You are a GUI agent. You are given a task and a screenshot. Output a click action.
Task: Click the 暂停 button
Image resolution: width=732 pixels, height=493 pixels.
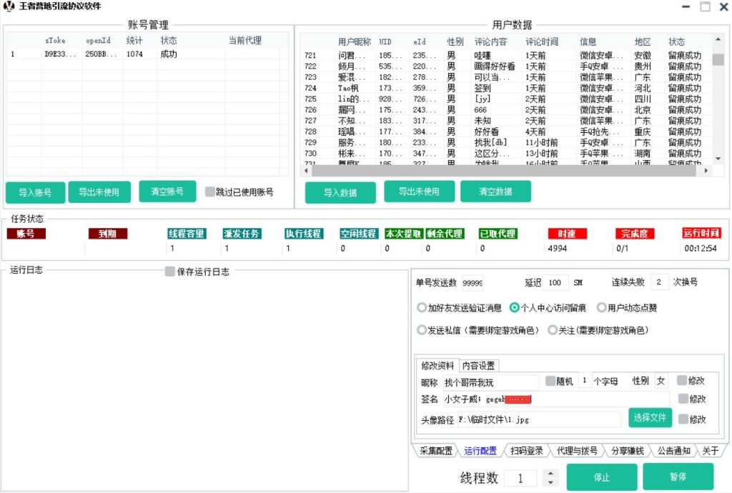tap(677, 477)
